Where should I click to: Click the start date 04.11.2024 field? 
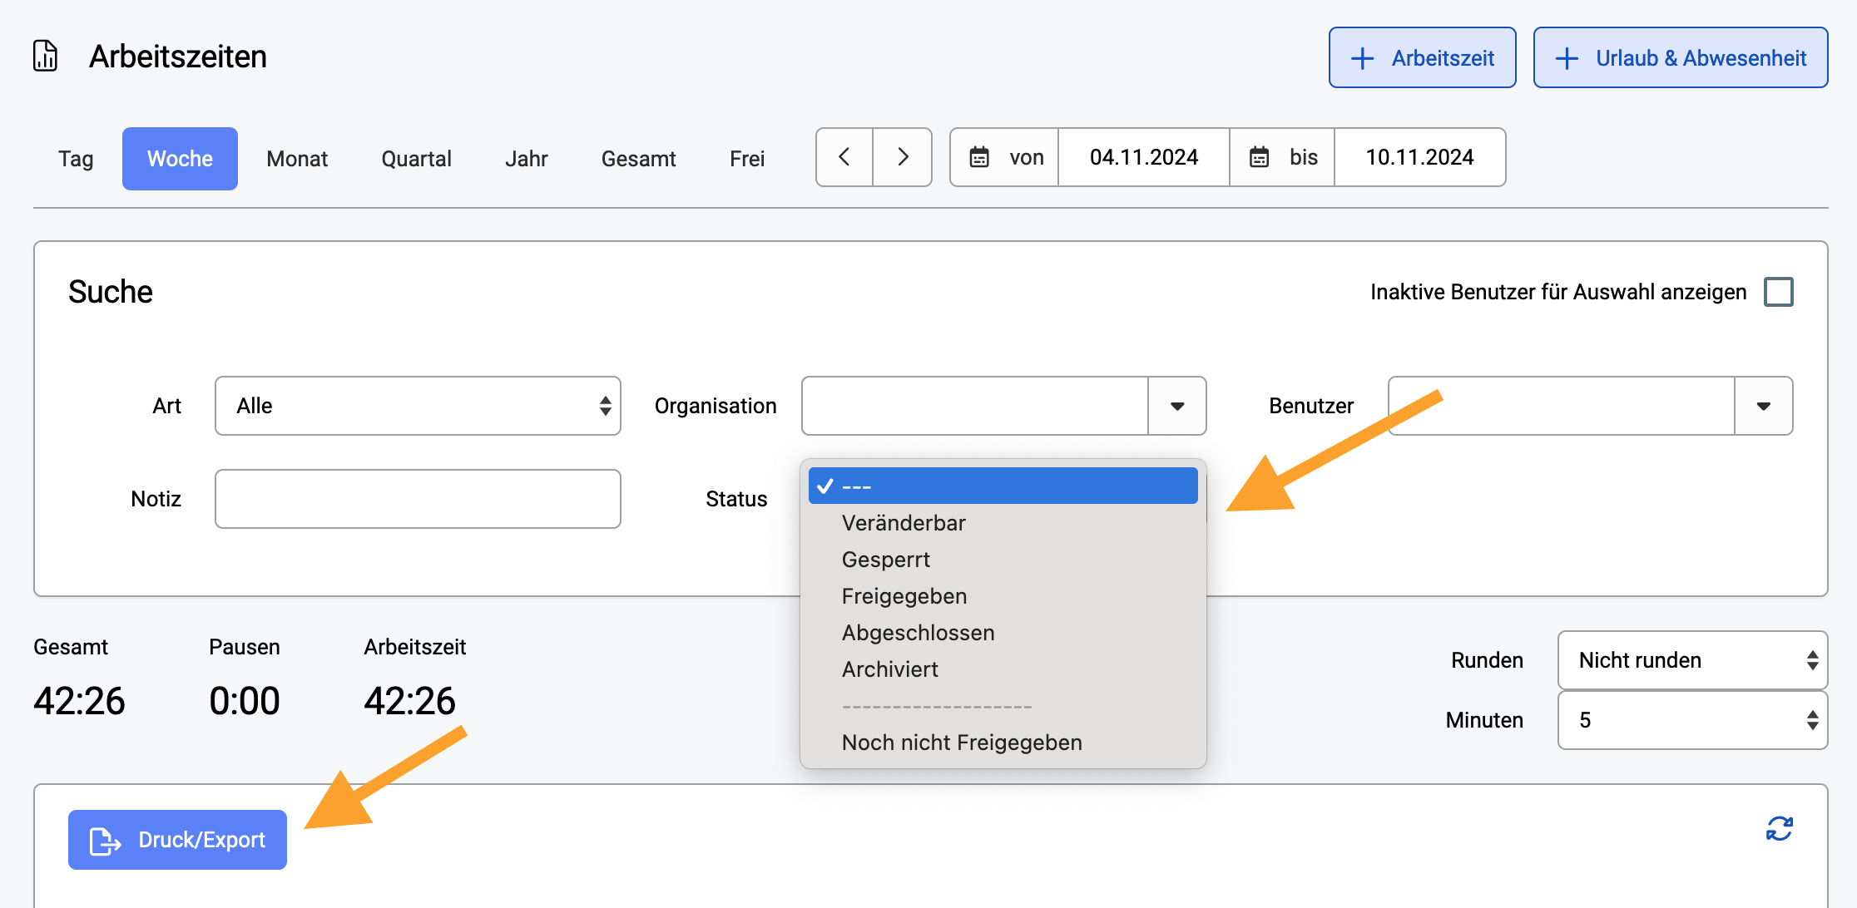click(1144, 157)
